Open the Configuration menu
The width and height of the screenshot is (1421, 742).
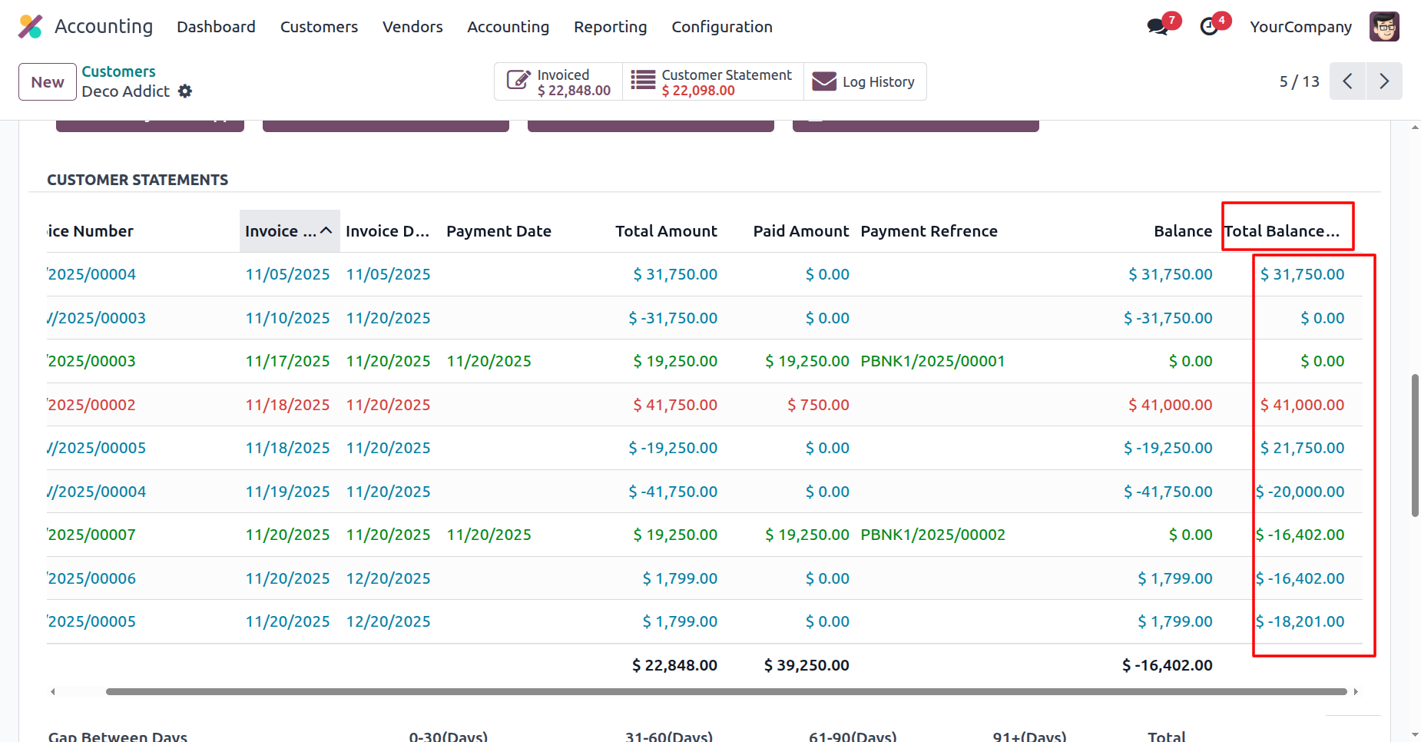pyautogui.click(x=721, y=27)
